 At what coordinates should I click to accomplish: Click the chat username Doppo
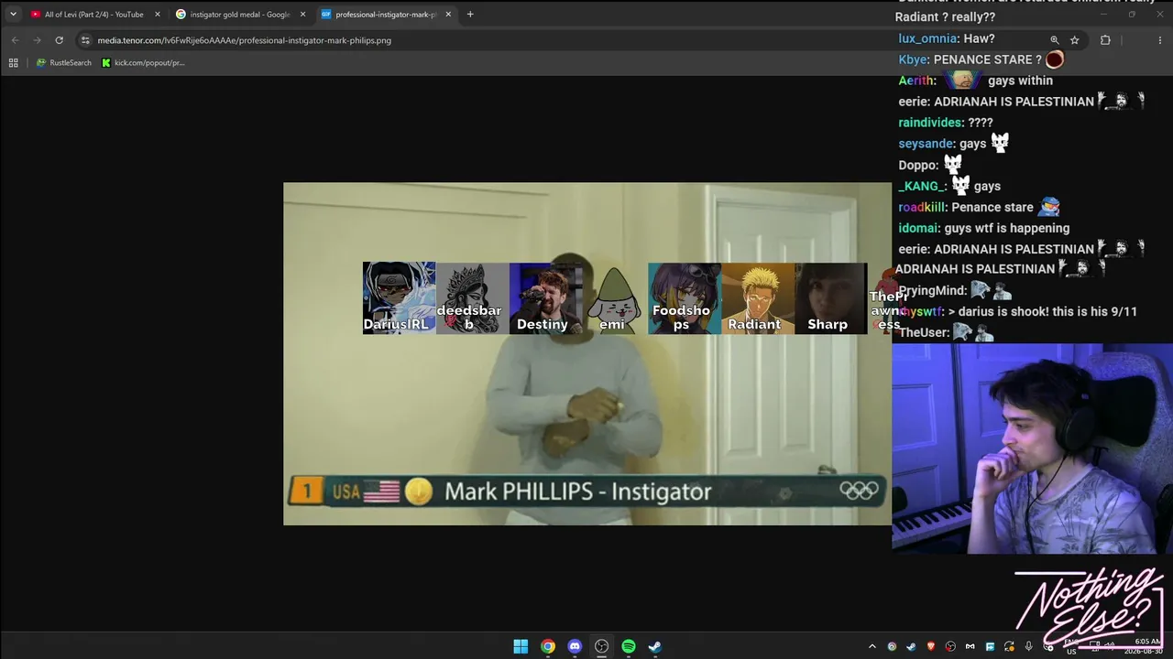(918, 166)
